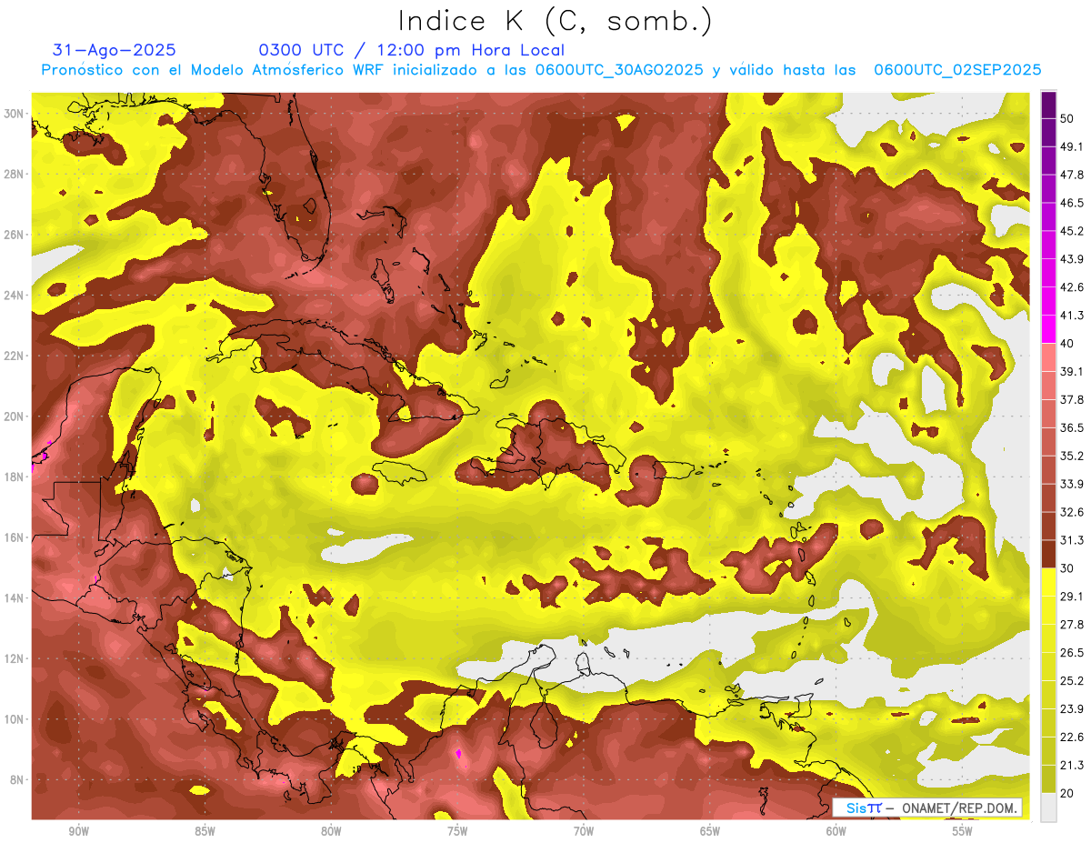Click the color bar value 22.6
This screenshot has width=1091, height=843.
1072,738
